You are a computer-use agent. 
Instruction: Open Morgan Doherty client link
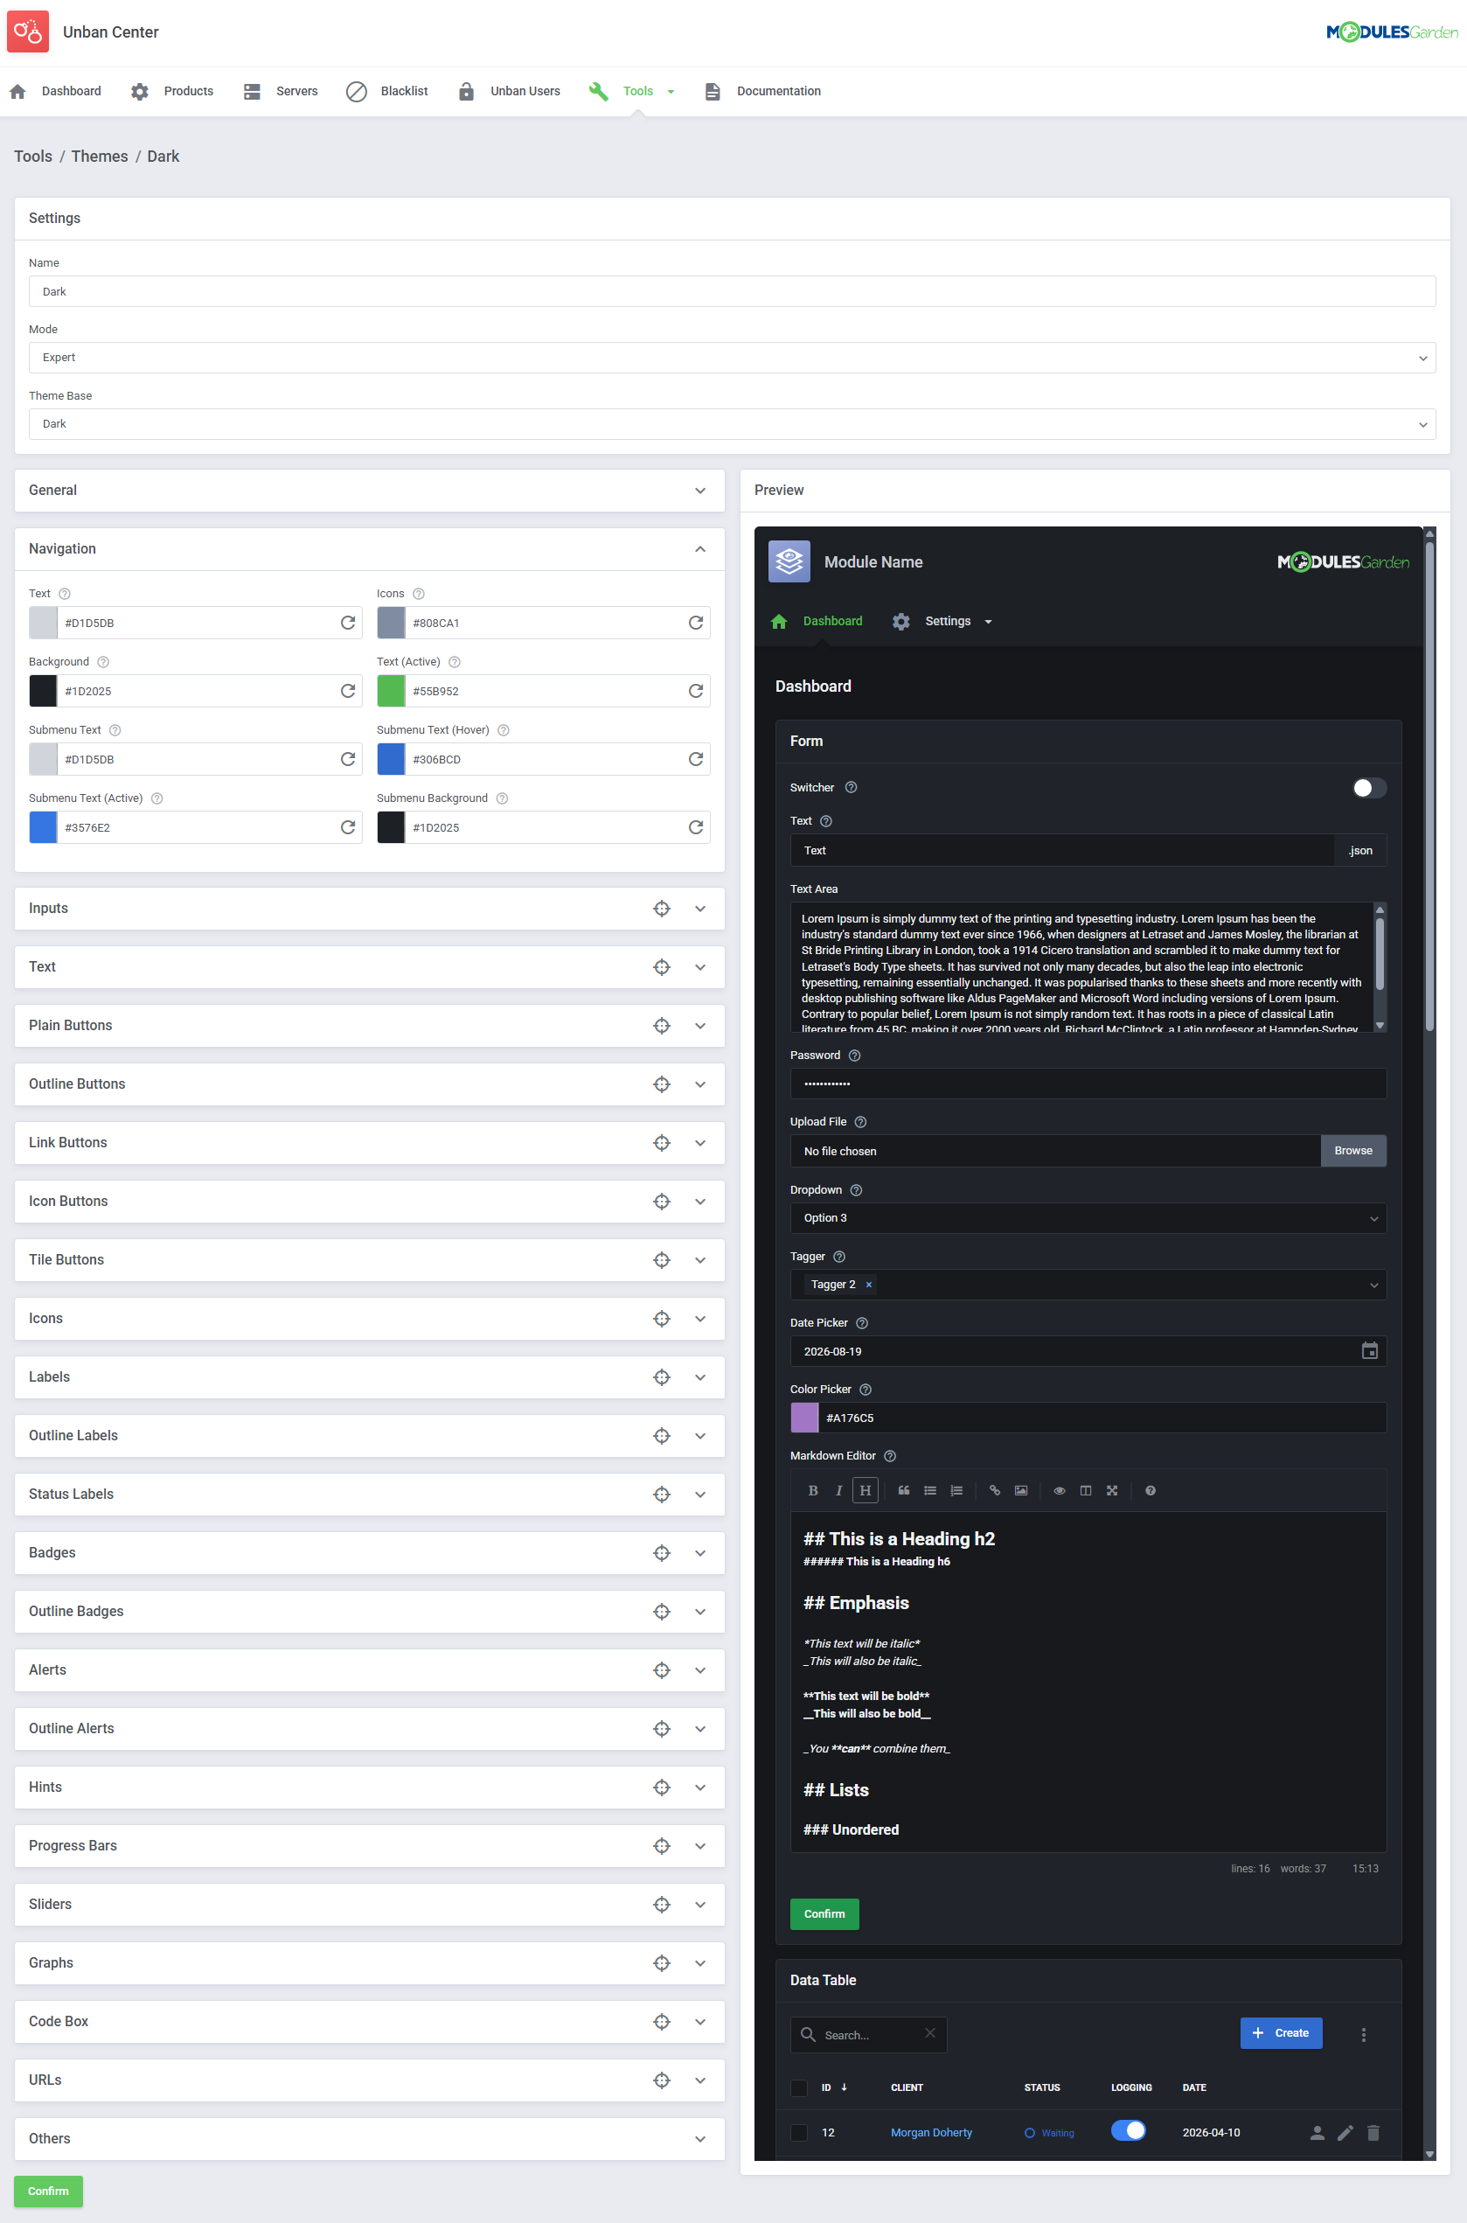pos(931,2132)
